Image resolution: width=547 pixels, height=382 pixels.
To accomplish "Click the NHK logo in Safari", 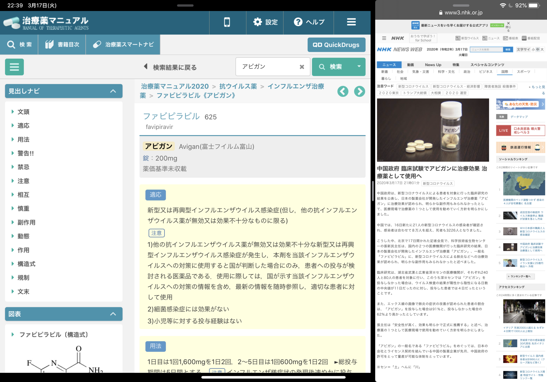I will 398,38.
